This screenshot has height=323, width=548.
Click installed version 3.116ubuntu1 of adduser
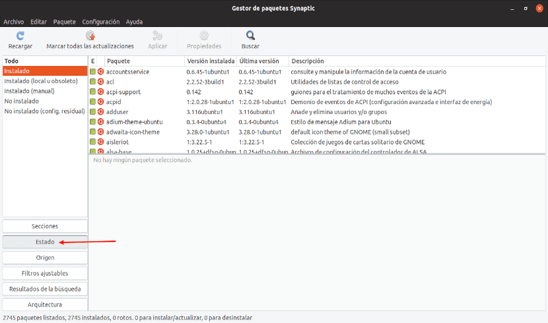[x=205, y=111]
